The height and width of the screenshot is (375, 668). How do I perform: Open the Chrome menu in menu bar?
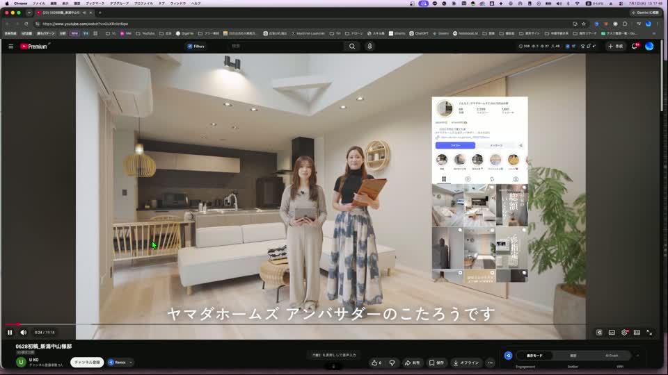pos(20,3)
